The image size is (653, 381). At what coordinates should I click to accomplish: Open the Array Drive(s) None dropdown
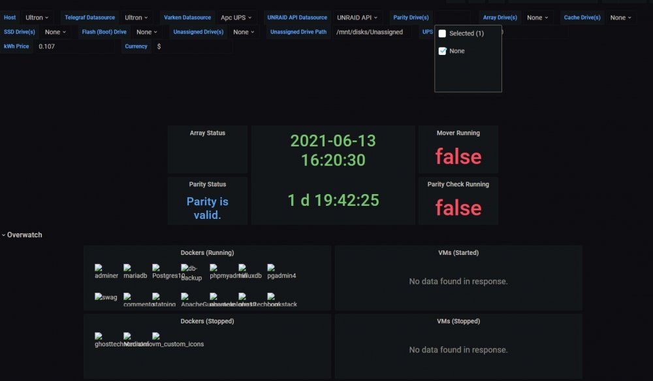point(537,18)
